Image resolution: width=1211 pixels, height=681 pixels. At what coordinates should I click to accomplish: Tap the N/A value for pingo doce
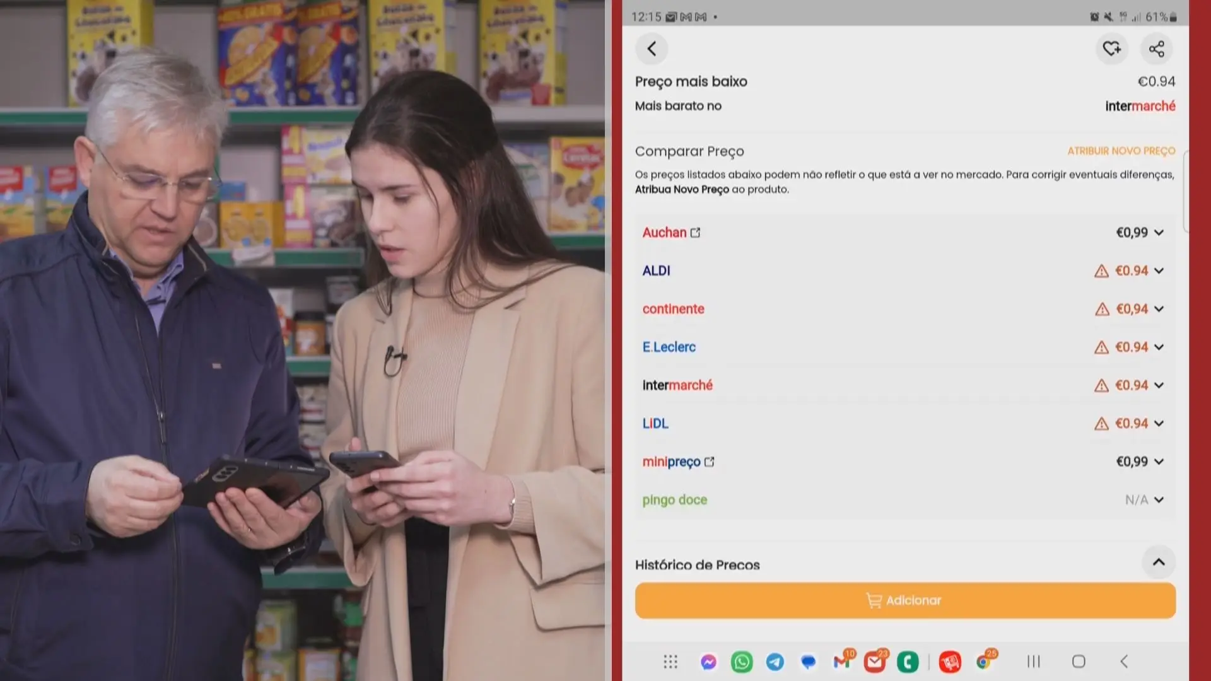coord(1136,500)
